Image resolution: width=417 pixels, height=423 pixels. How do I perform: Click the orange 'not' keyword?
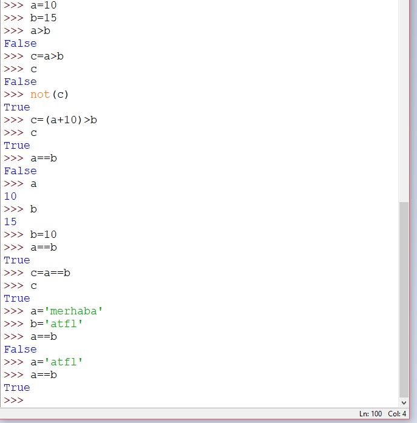[x=40, y=95]
